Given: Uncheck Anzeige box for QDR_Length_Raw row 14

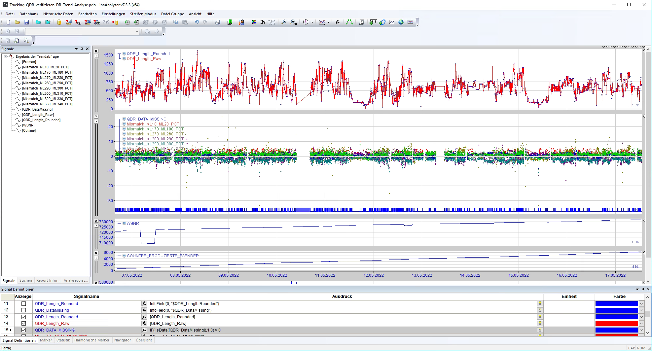Looking at the screenshot, I should 23,324.
